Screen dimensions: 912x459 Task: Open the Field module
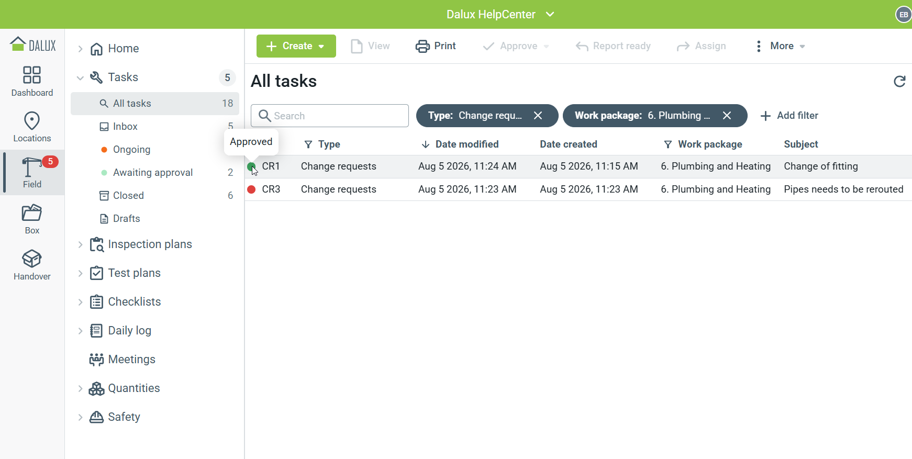32,173
